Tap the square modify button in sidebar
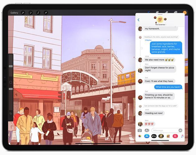Viewport: 196px width, 155px height. point(11,82)
